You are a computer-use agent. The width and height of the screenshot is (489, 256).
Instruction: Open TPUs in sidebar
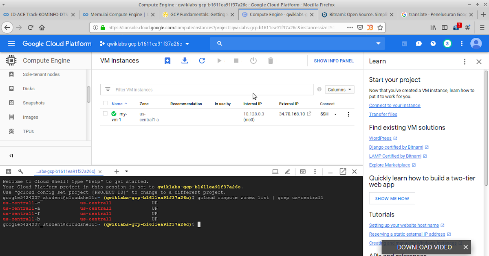[29, 131]
